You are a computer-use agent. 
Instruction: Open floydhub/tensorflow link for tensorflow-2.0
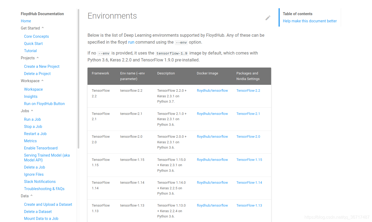point(212,137)
